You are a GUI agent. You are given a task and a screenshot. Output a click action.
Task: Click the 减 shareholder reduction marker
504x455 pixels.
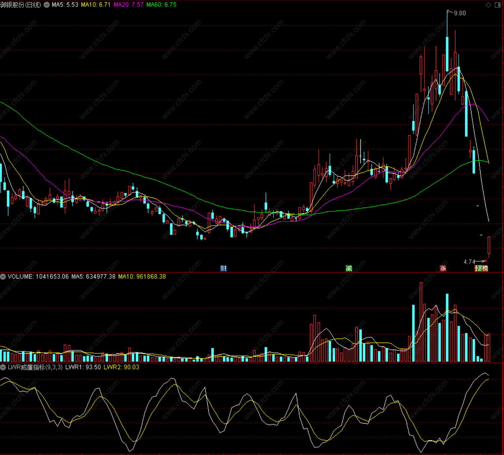[349, 268]
